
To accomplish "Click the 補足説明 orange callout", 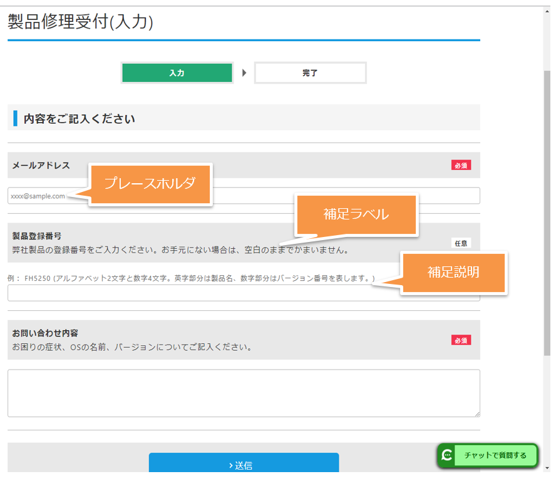I will pyautogui.click(x=453, y=272).
